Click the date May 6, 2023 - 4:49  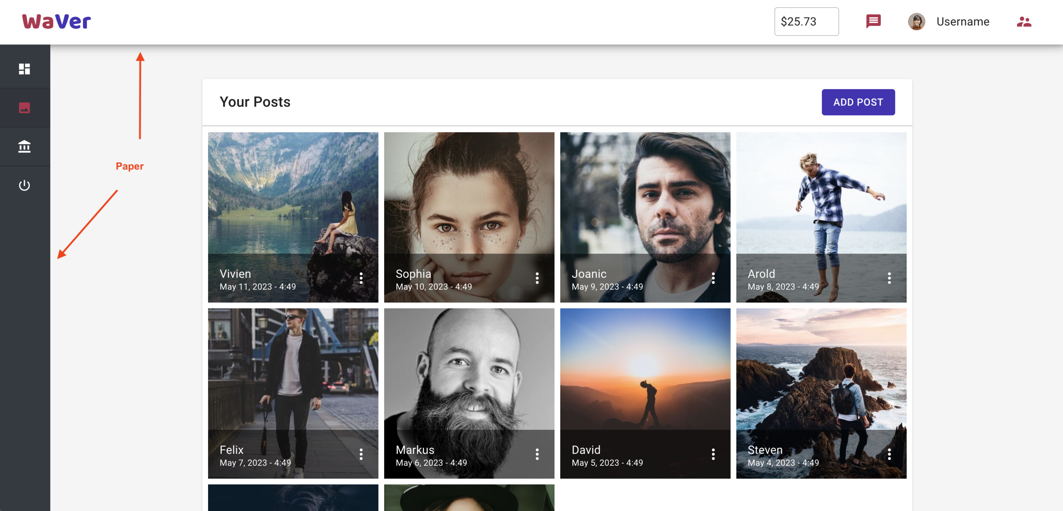pos(431,463)
